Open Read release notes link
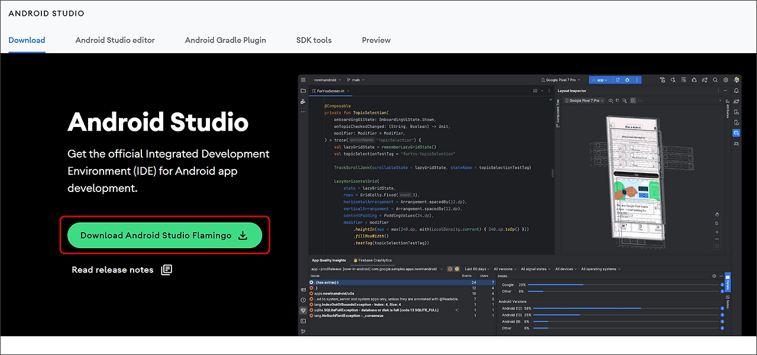The height and width of the screenshot is (355, 757). pos(112,269)
